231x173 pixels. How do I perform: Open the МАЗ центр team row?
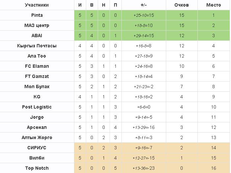click(37, 25)
